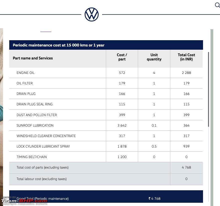Select the LOCK CYLINDER LUBRICANT SPRAY label
The width and height of the screenshot is (220, 206).
point(43,146)
